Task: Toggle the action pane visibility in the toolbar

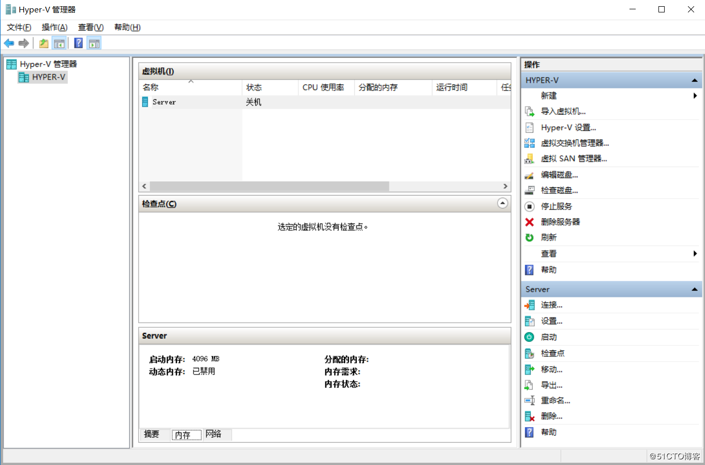Action: click(x=94, y=43)
